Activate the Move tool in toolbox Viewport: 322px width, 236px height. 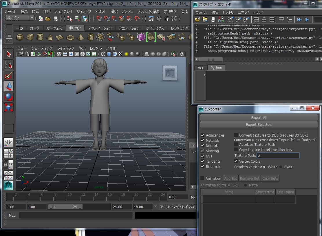[8, 86]
